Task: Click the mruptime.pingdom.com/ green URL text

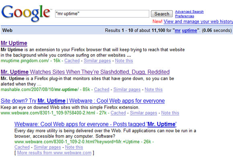Action: [25, 60]
